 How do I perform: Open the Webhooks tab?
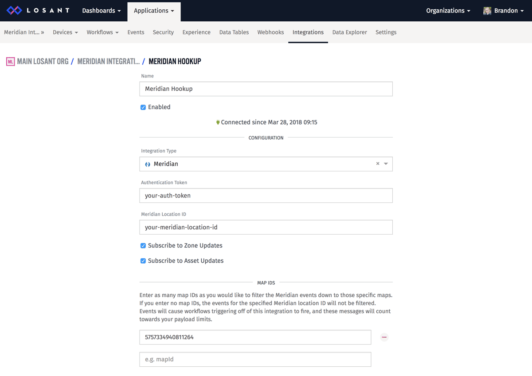[270, 32]
